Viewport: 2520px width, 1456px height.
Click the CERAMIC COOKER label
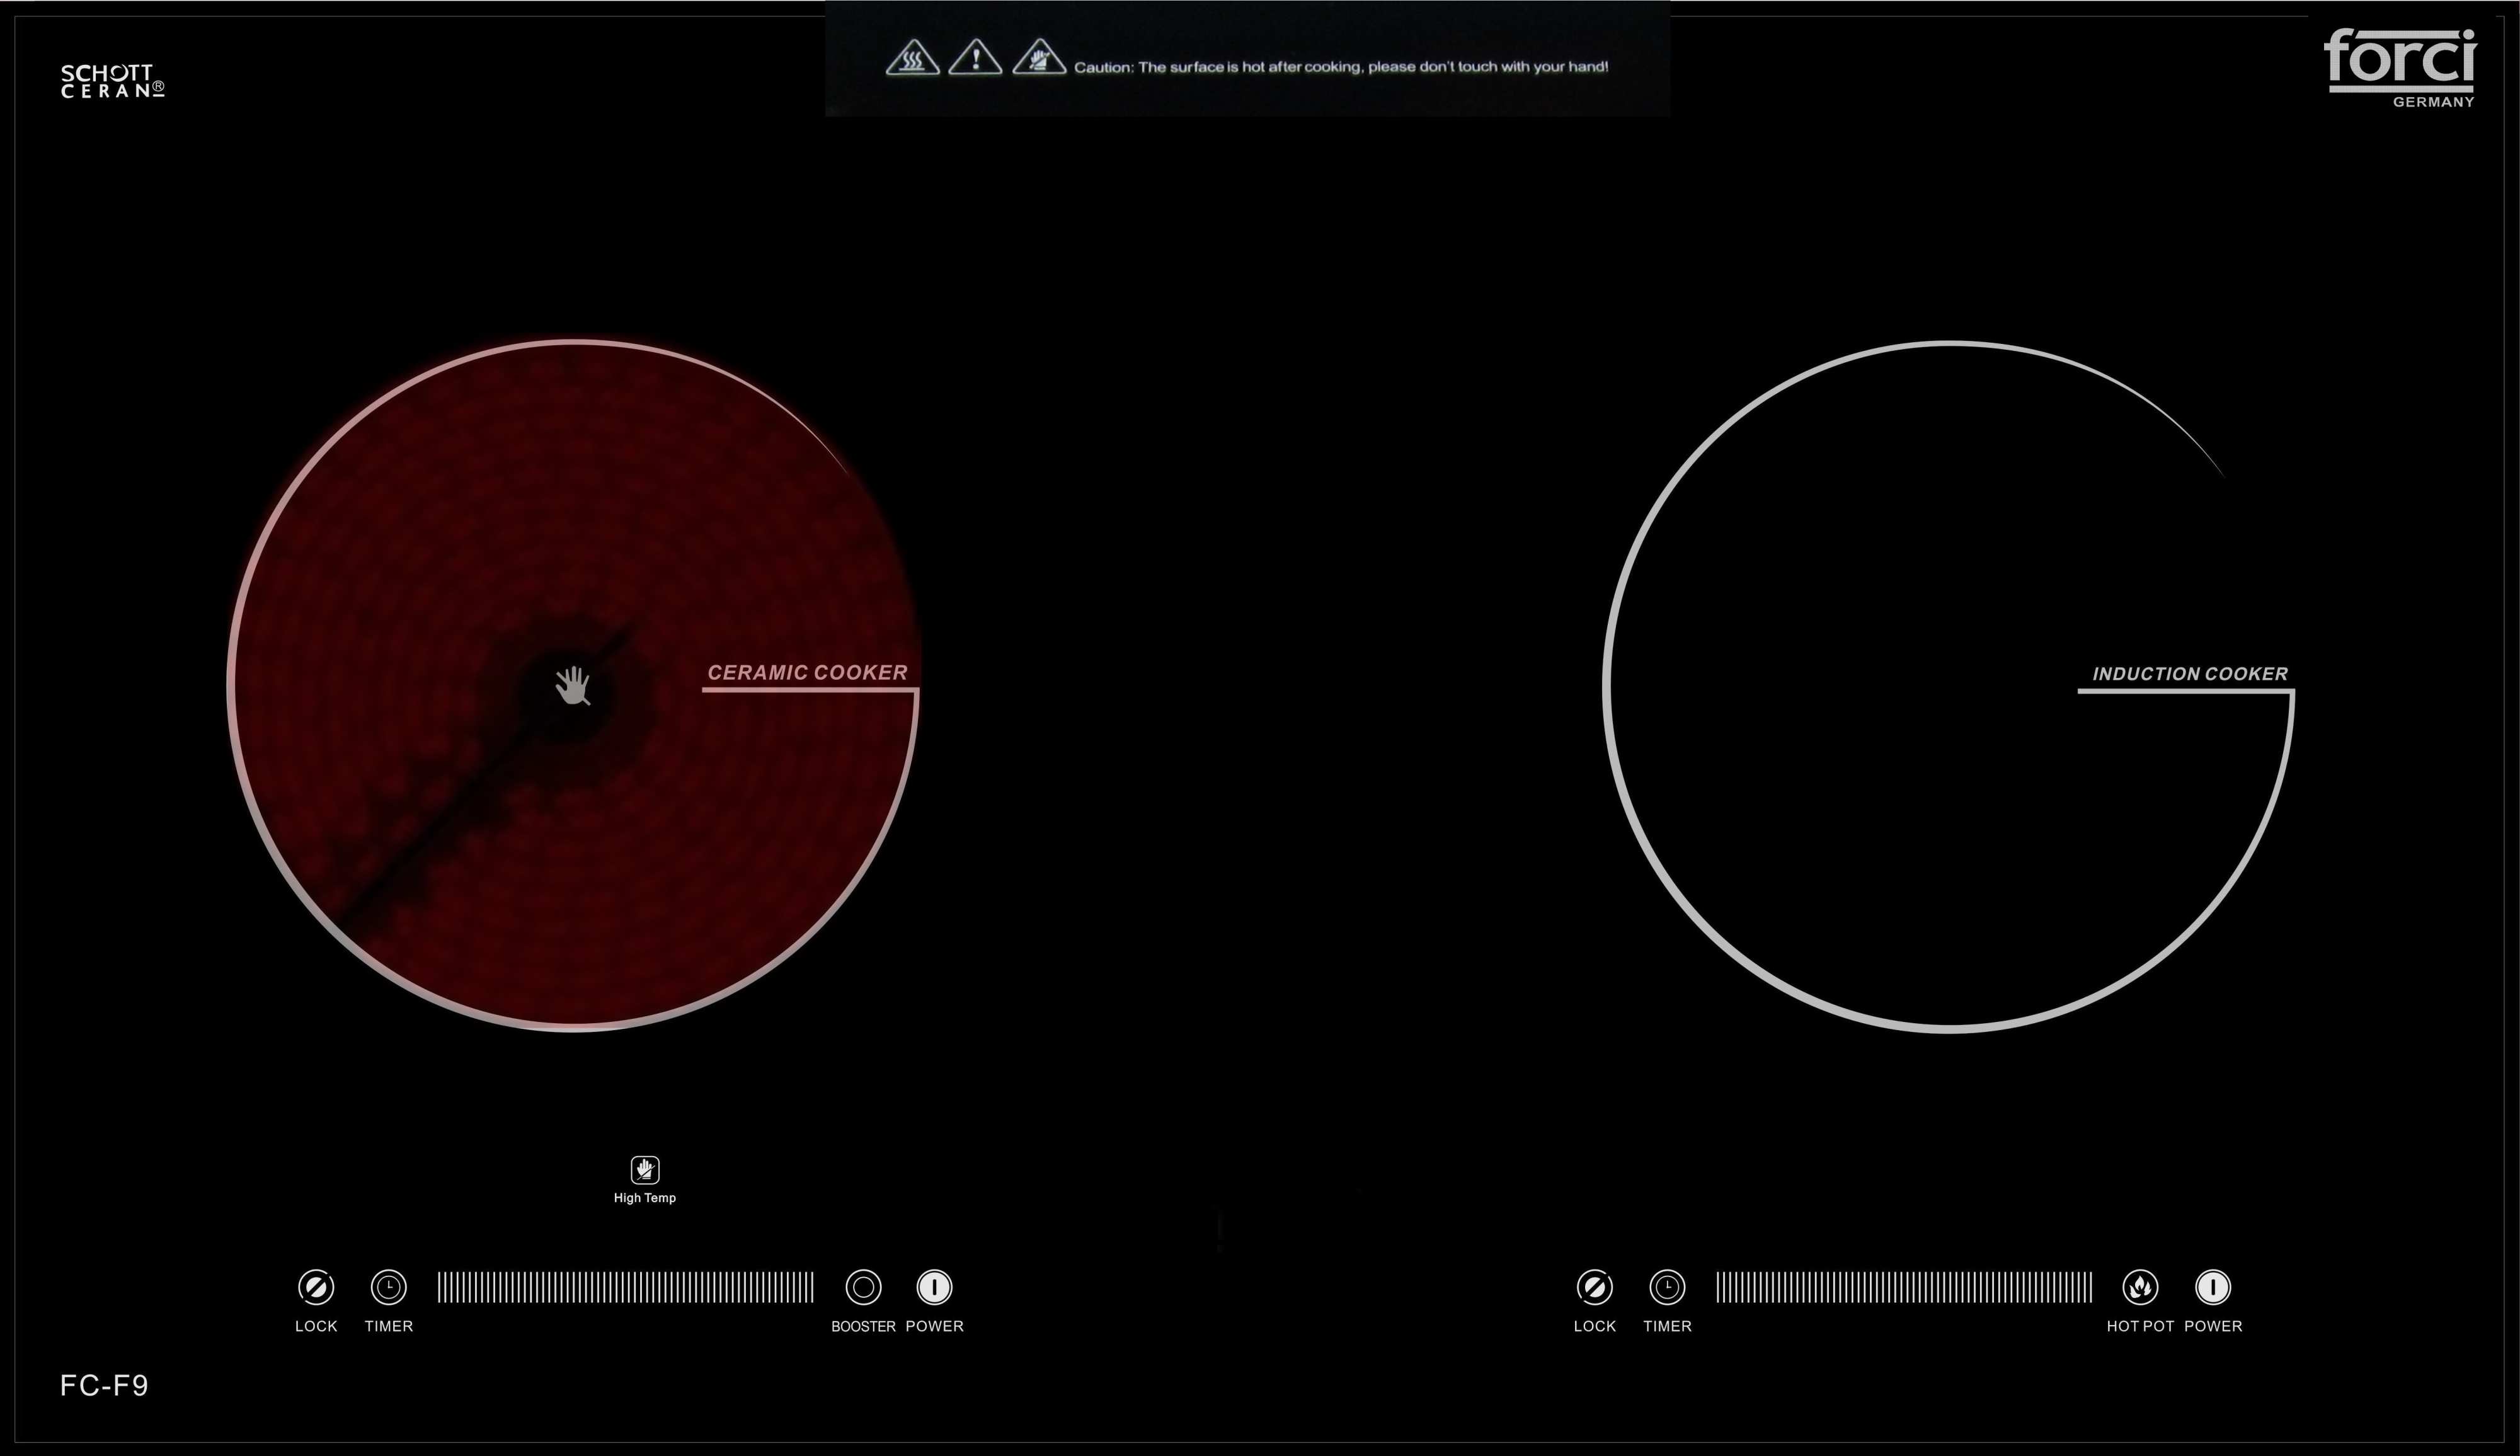pyautogui.click(x=807, y=673)
